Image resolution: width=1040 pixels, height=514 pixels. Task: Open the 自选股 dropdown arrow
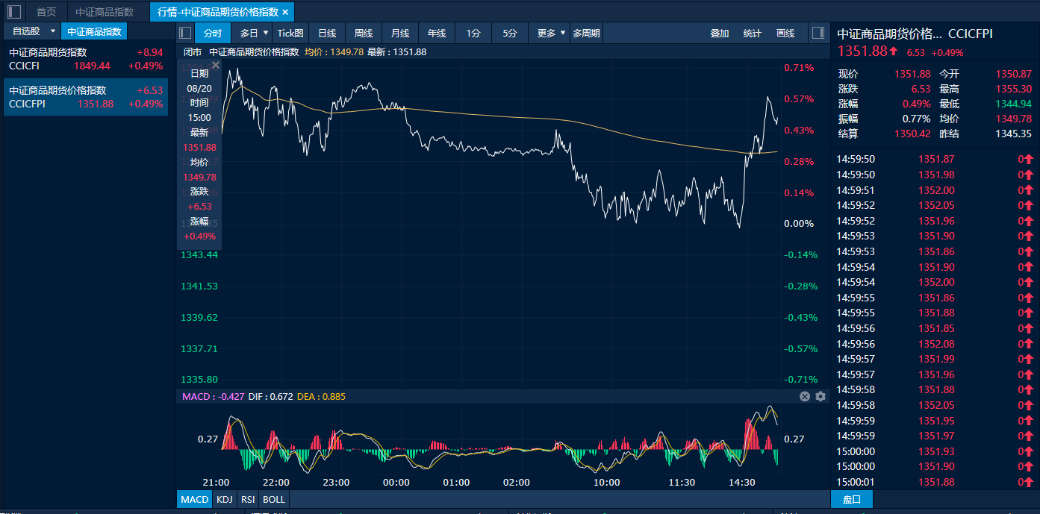point(52,31)
